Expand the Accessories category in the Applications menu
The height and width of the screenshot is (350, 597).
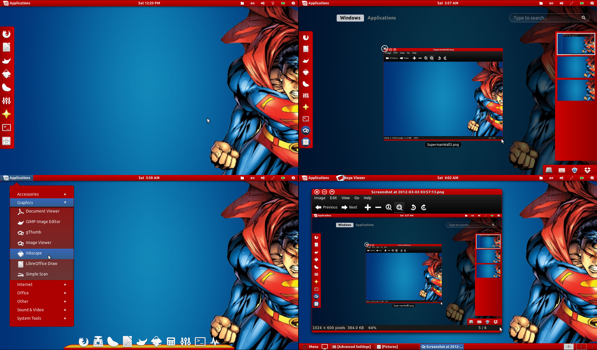[x=42, y=194]
